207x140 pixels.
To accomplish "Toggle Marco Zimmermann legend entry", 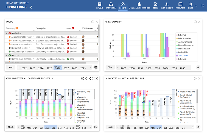I will (x=186, y=45).
